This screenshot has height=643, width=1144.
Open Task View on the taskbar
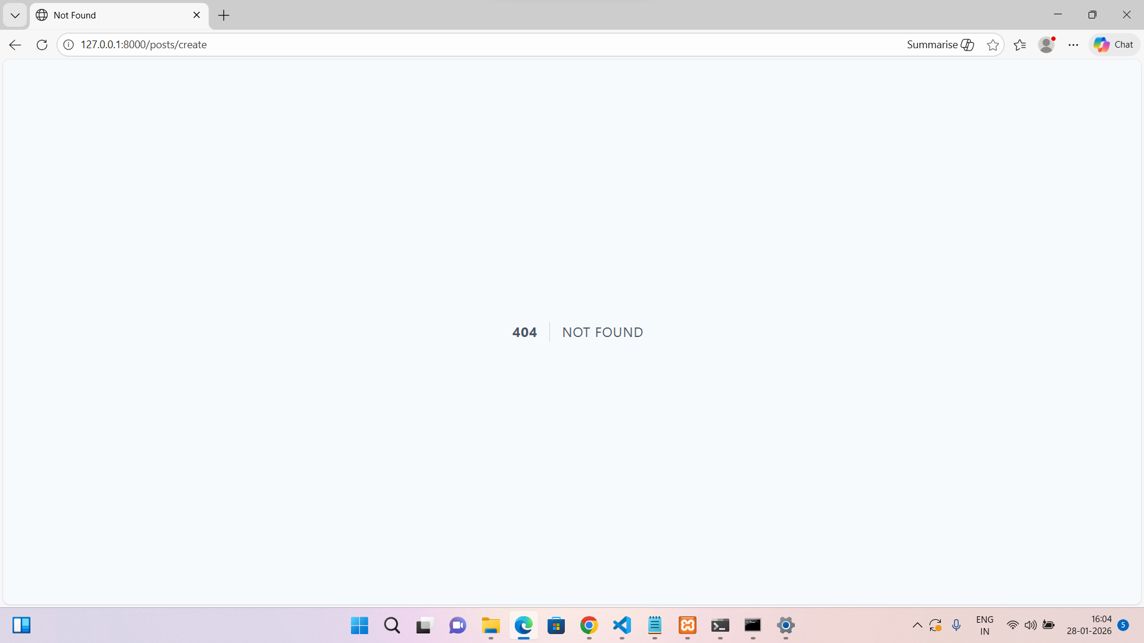[x=424, y=625]
